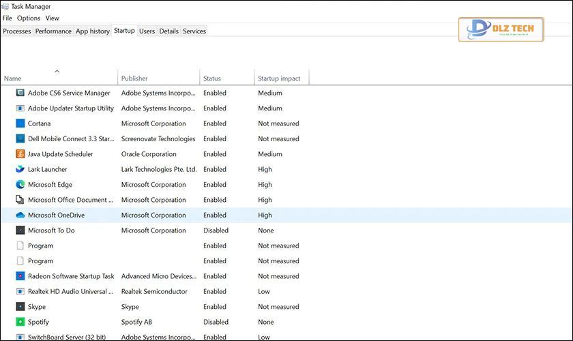Switch to the Services tab
Screen dimensions: 573x341
click(x=194, y=31)
